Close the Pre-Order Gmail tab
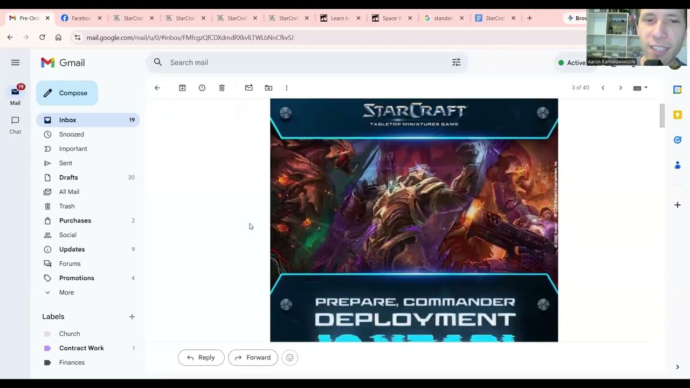The width and height of the screenshot is (690, 388). (47, 18)
